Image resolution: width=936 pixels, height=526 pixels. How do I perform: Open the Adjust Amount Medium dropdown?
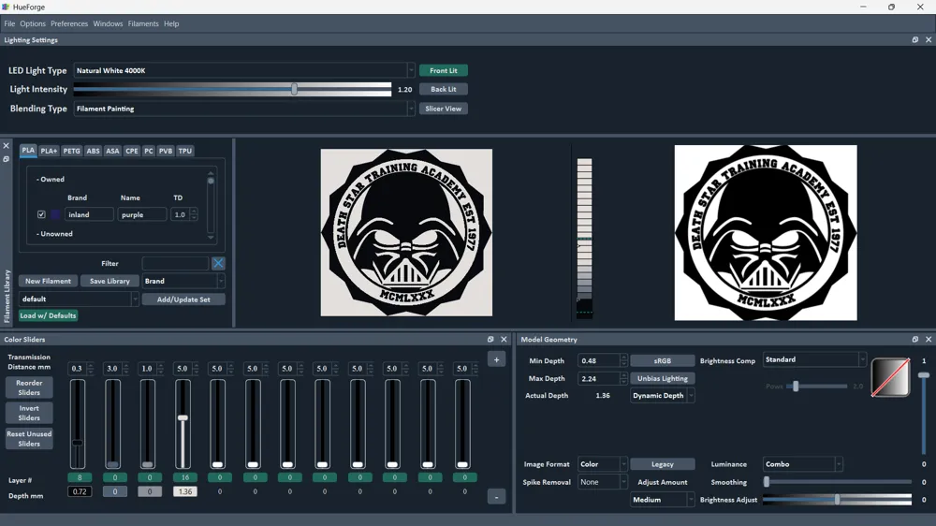coord(663,500)
